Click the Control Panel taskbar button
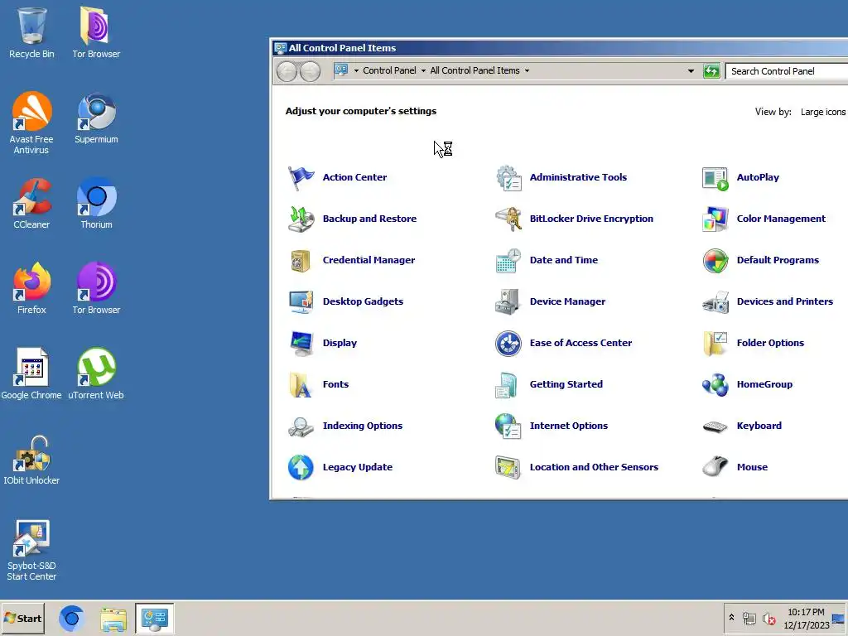 click(x=155, y=619)
